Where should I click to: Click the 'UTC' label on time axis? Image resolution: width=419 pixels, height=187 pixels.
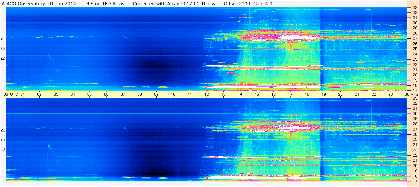tap(14, 94)
